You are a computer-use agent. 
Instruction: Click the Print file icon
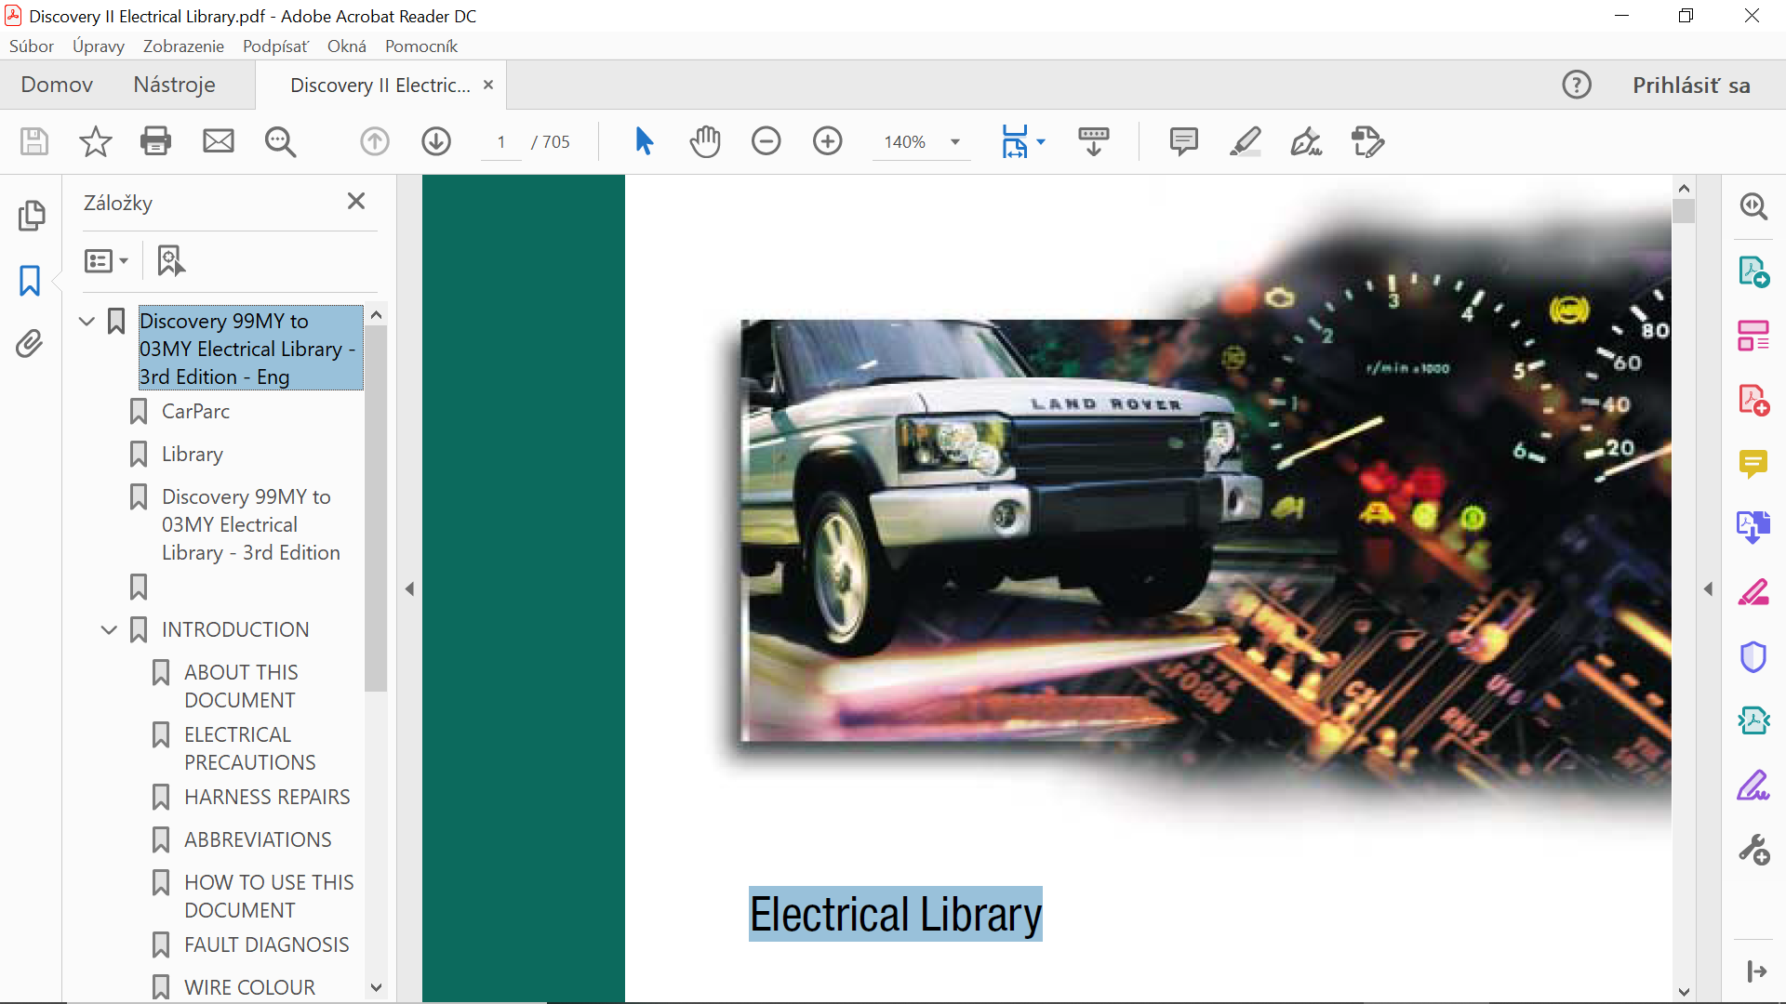[155, 141]
